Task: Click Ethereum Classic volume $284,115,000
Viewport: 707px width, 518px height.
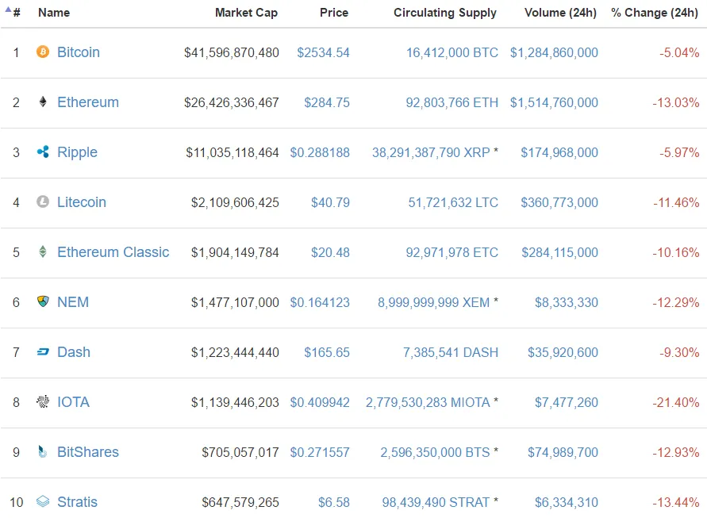Action: (560, 252)
